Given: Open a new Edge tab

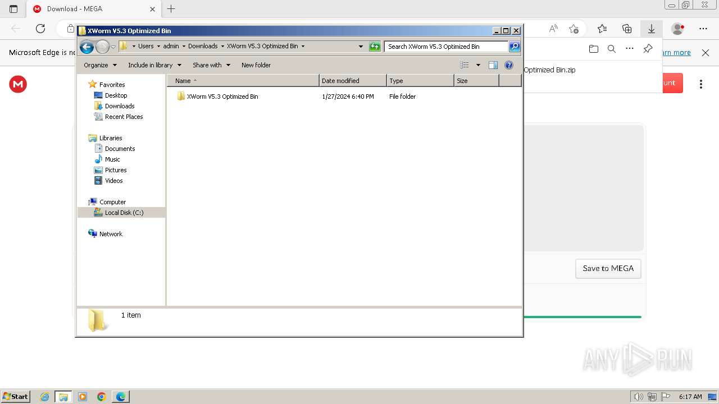Looking at the screenshot, I should pos(171,9).
